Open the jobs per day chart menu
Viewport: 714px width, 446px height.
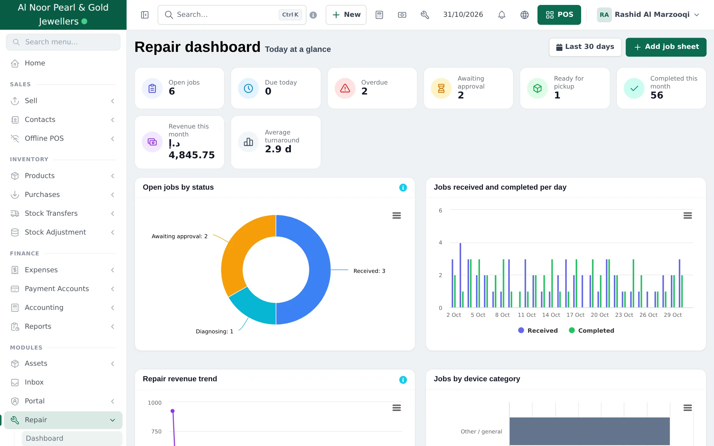[688, 216]
